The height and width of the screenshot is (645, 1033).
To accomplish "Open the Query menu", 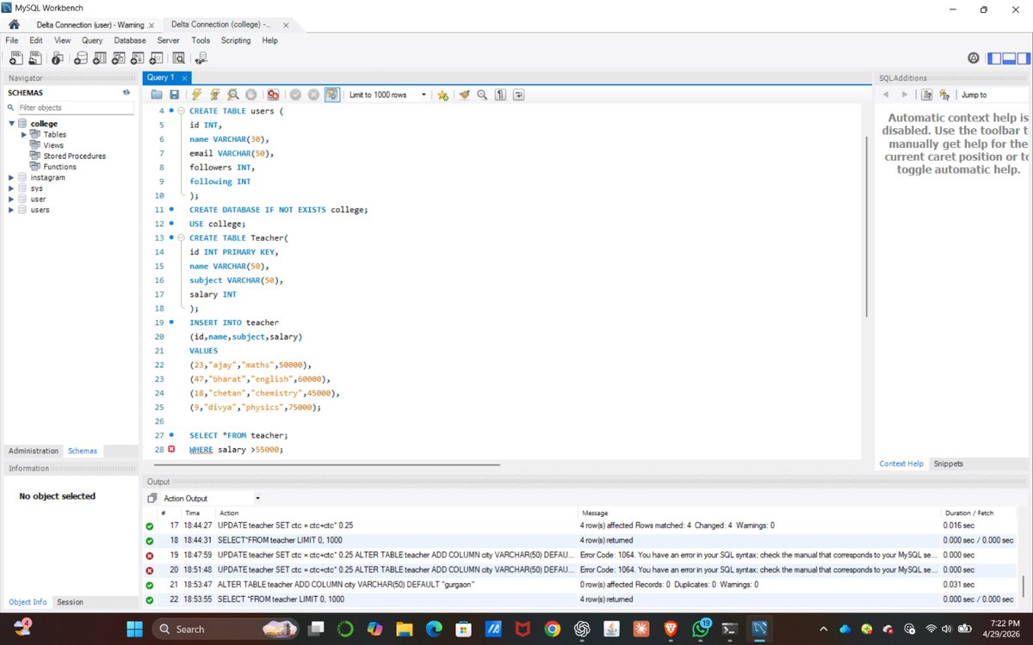I will (92, 40).
